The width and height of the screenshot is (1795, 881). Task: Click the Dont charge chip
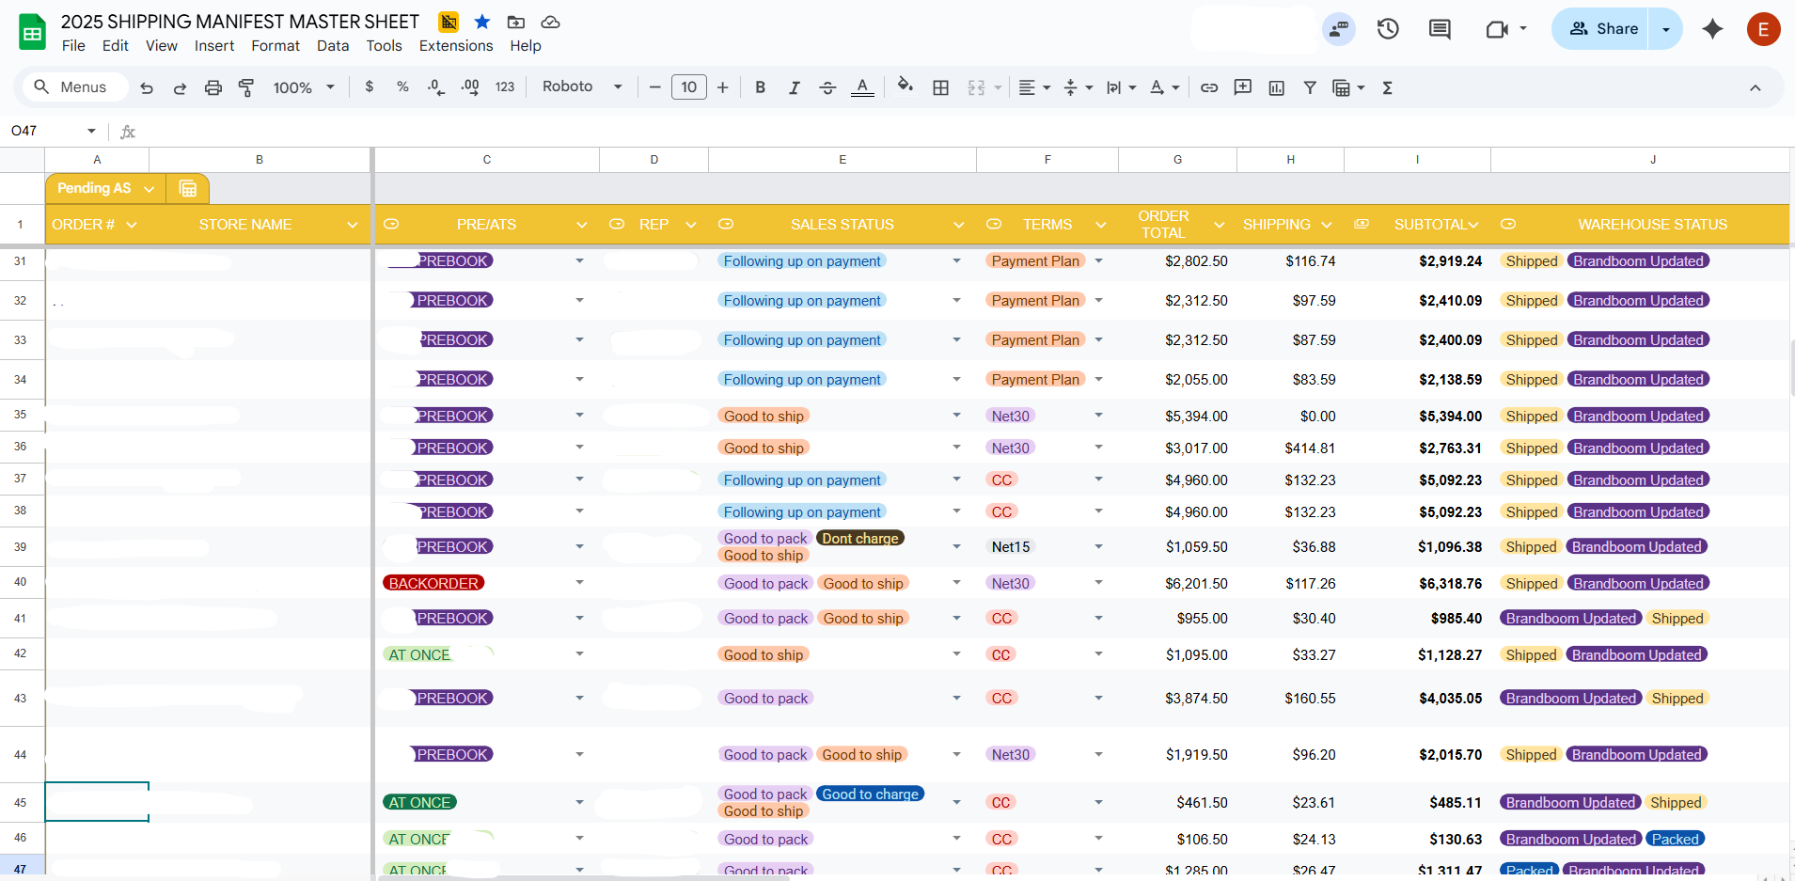point(860,539)
